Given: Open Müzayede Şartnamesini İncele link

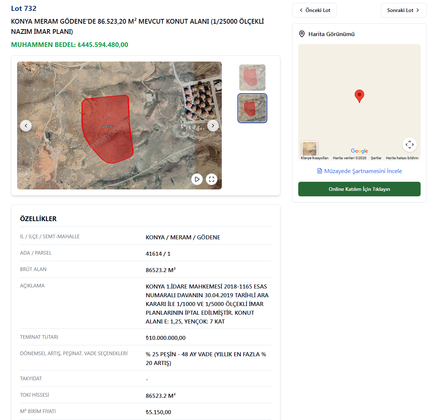Looking at the screenshot, I should pos(359,171).
